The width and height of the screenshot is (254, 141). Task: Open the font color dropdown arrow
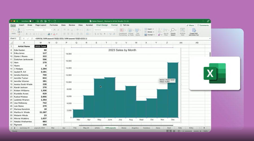pyautogui.click(x=57, y=34)
